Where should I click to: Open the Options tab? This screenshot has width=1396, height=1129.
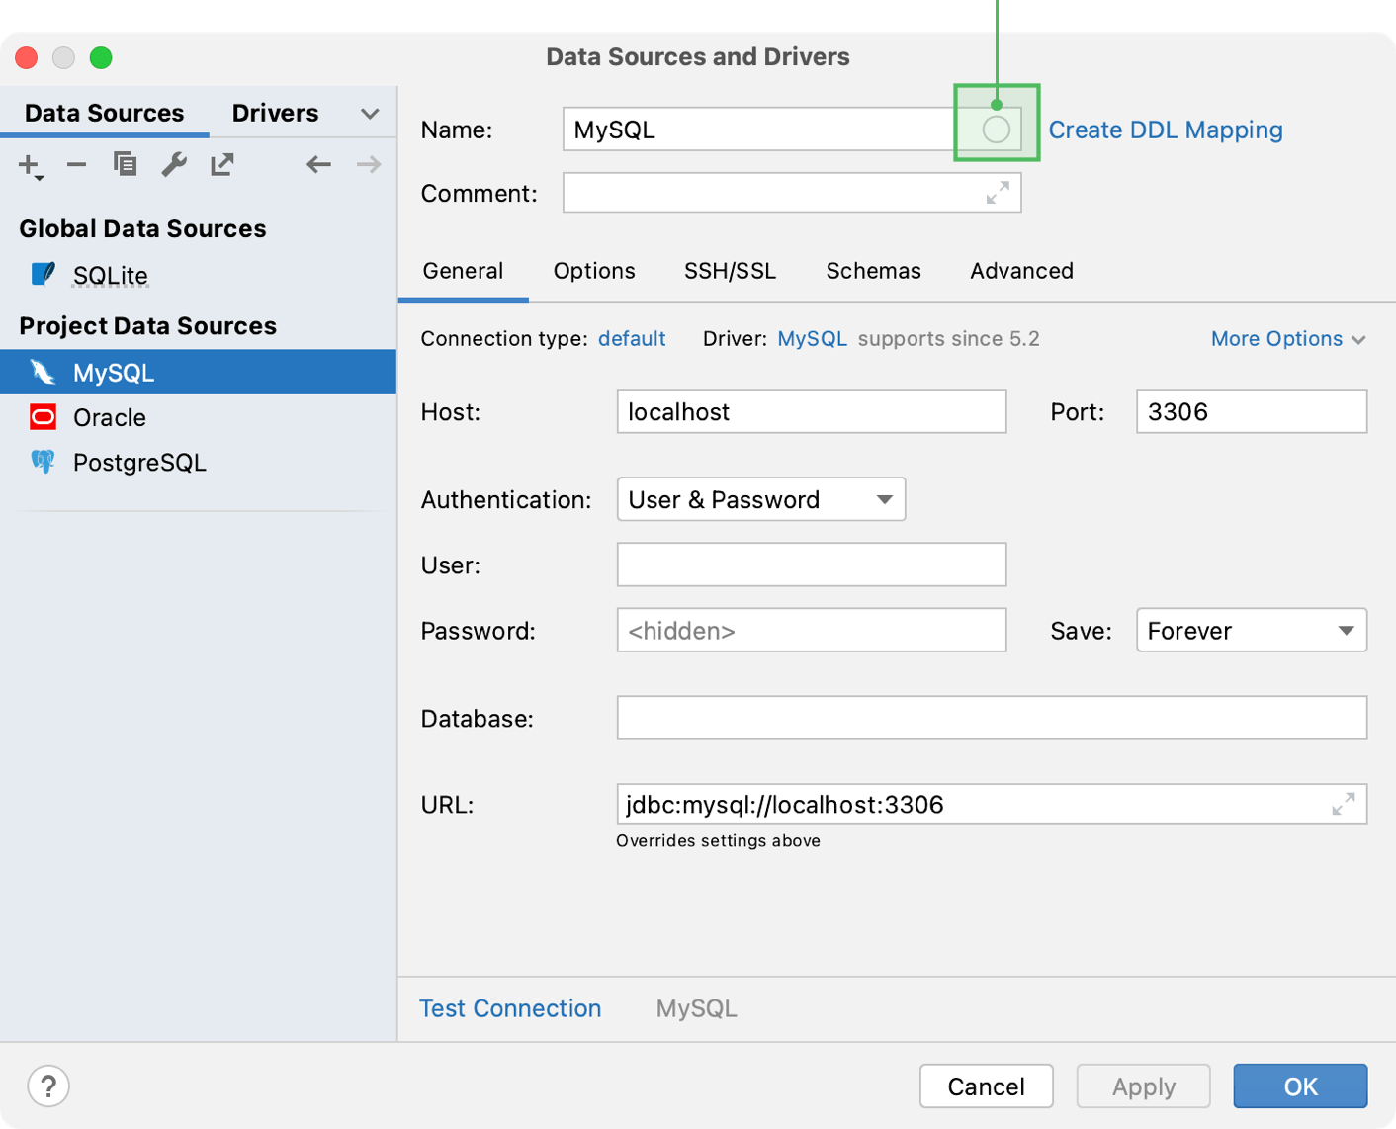point(594,271)
